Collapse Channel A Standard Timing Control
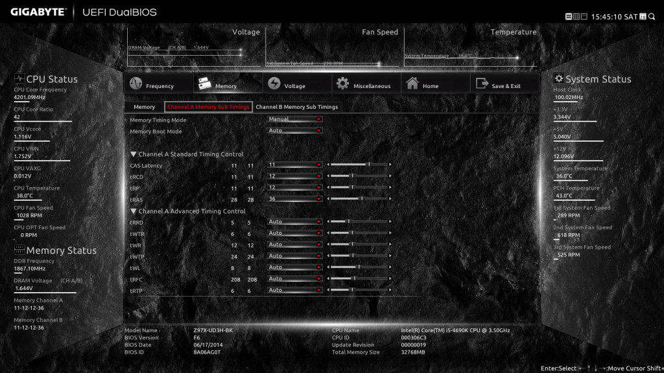664x373 pixels. (x=134, y=154)
